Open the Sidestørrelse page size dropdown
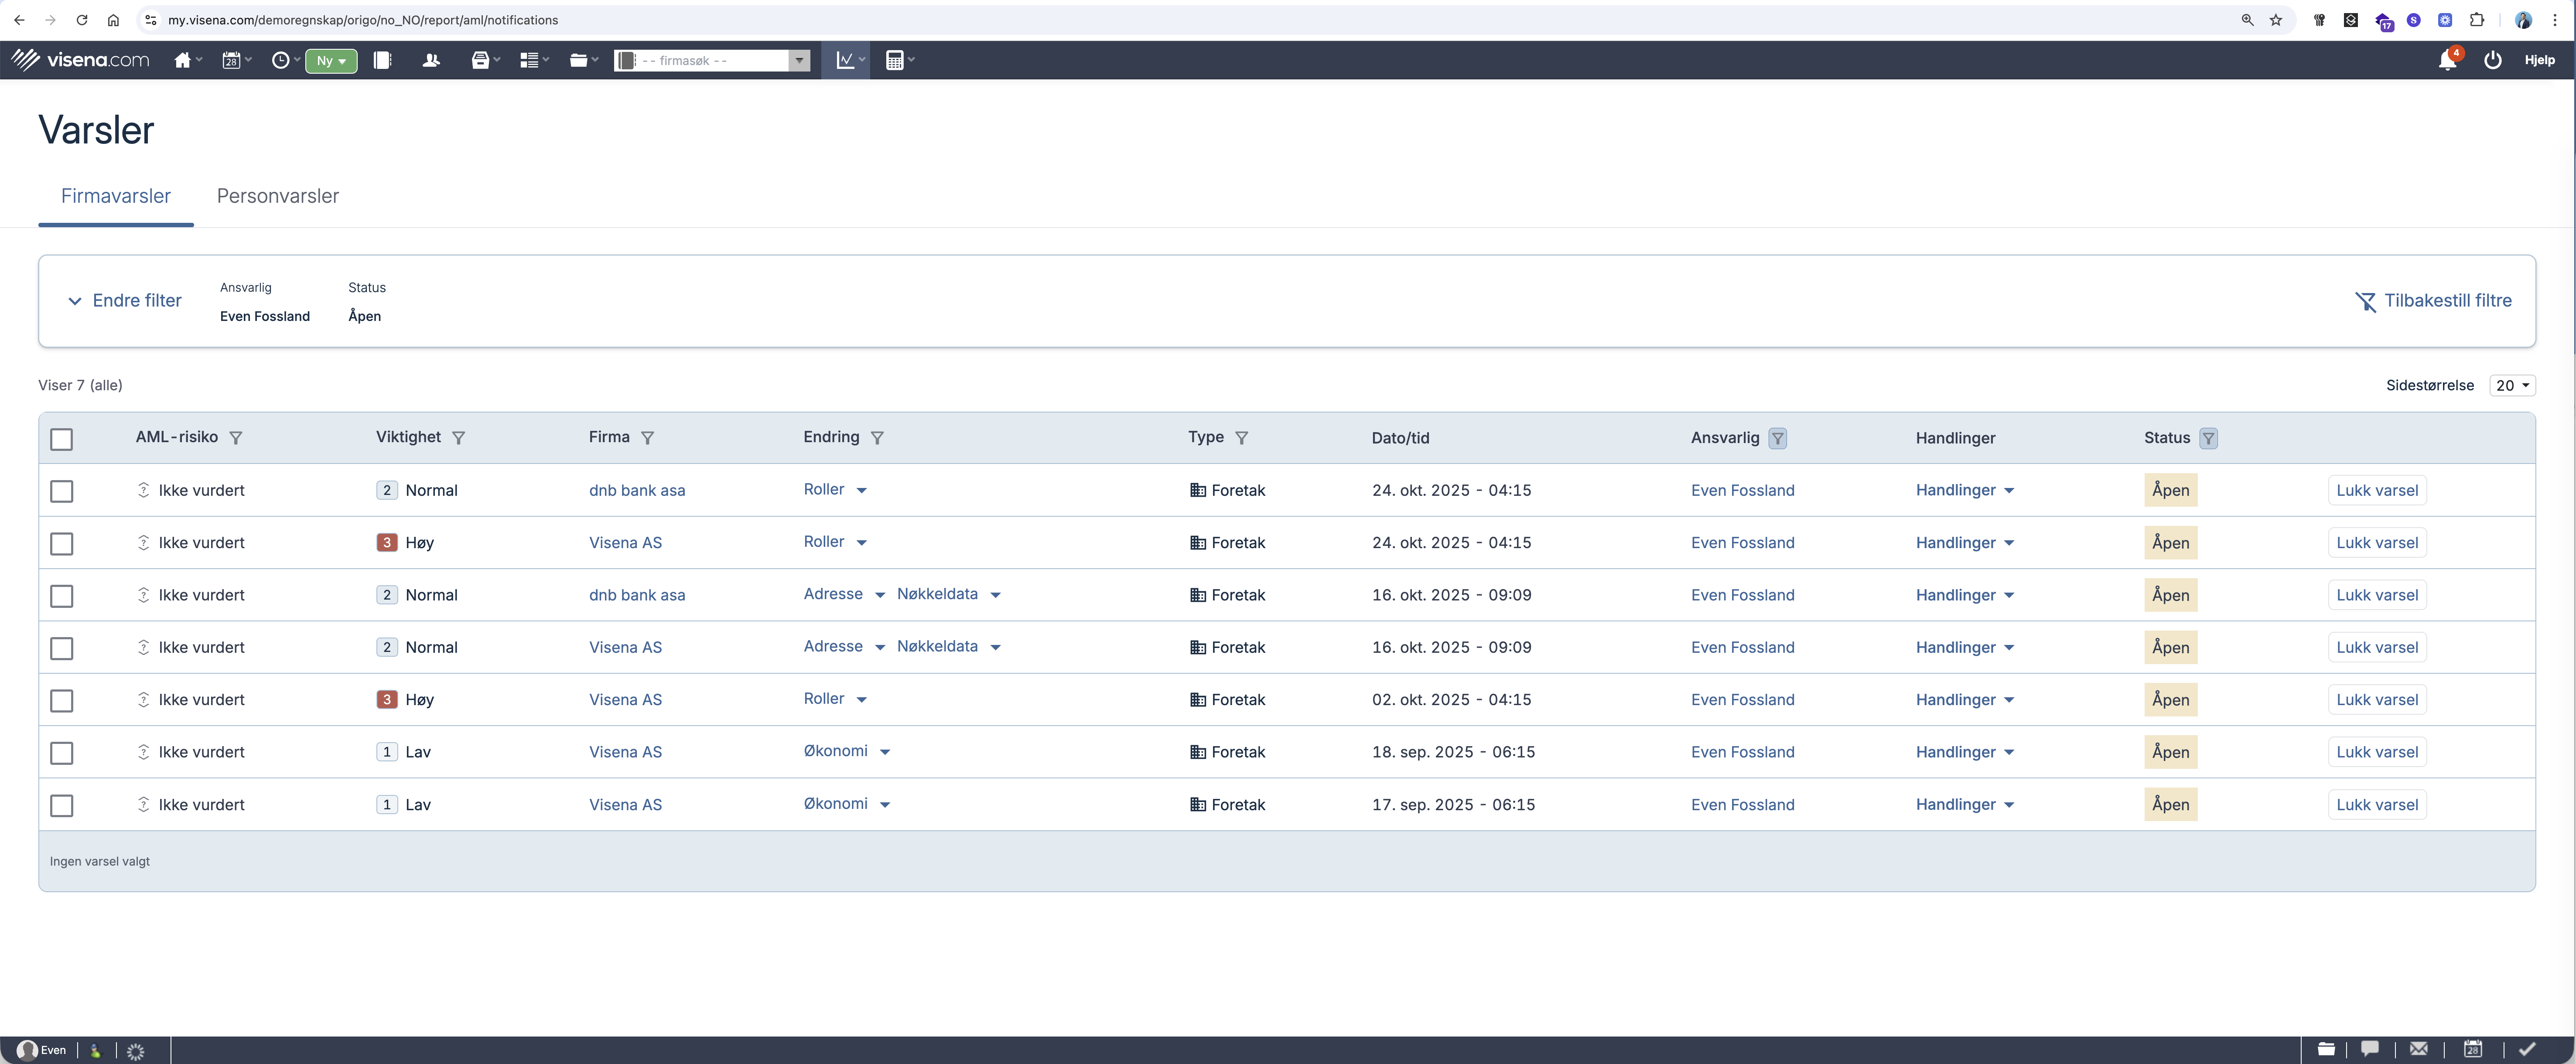 pyautogui.click(x=2512, y=385)
